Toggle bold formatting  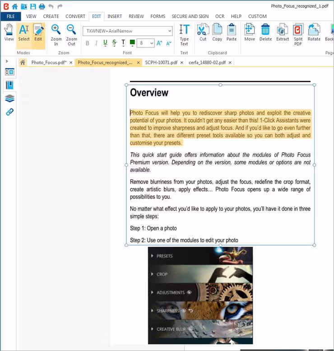[88, 43]
